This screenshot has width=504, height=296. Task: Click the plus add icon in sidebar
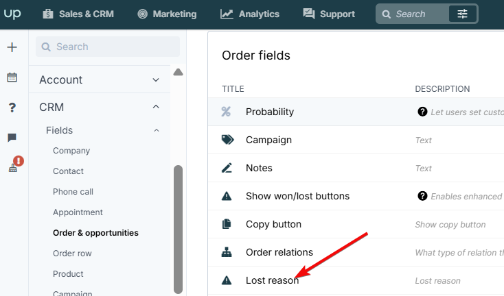coord(12,47)
